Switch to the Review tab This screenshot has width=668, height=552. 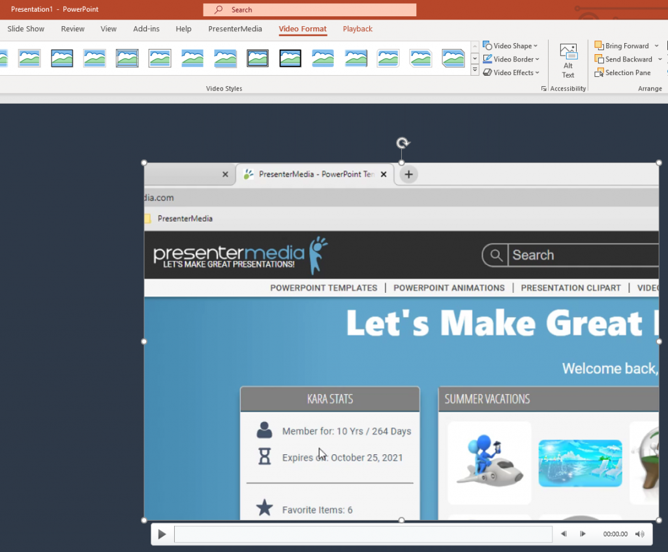[x=72, y=29]
